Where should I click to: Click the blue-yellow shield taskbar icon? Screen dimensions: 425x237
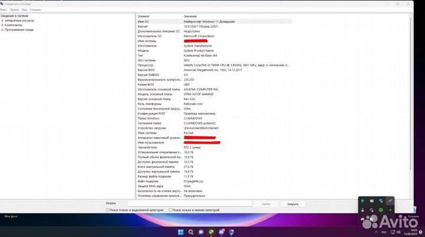(211, 232)
